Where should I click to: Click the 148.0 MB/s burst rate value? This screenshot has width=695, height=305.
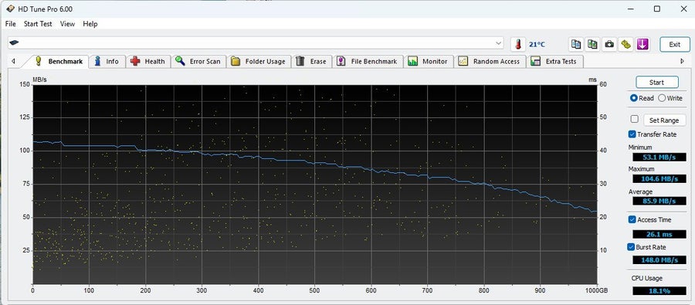tap(659, 259)
